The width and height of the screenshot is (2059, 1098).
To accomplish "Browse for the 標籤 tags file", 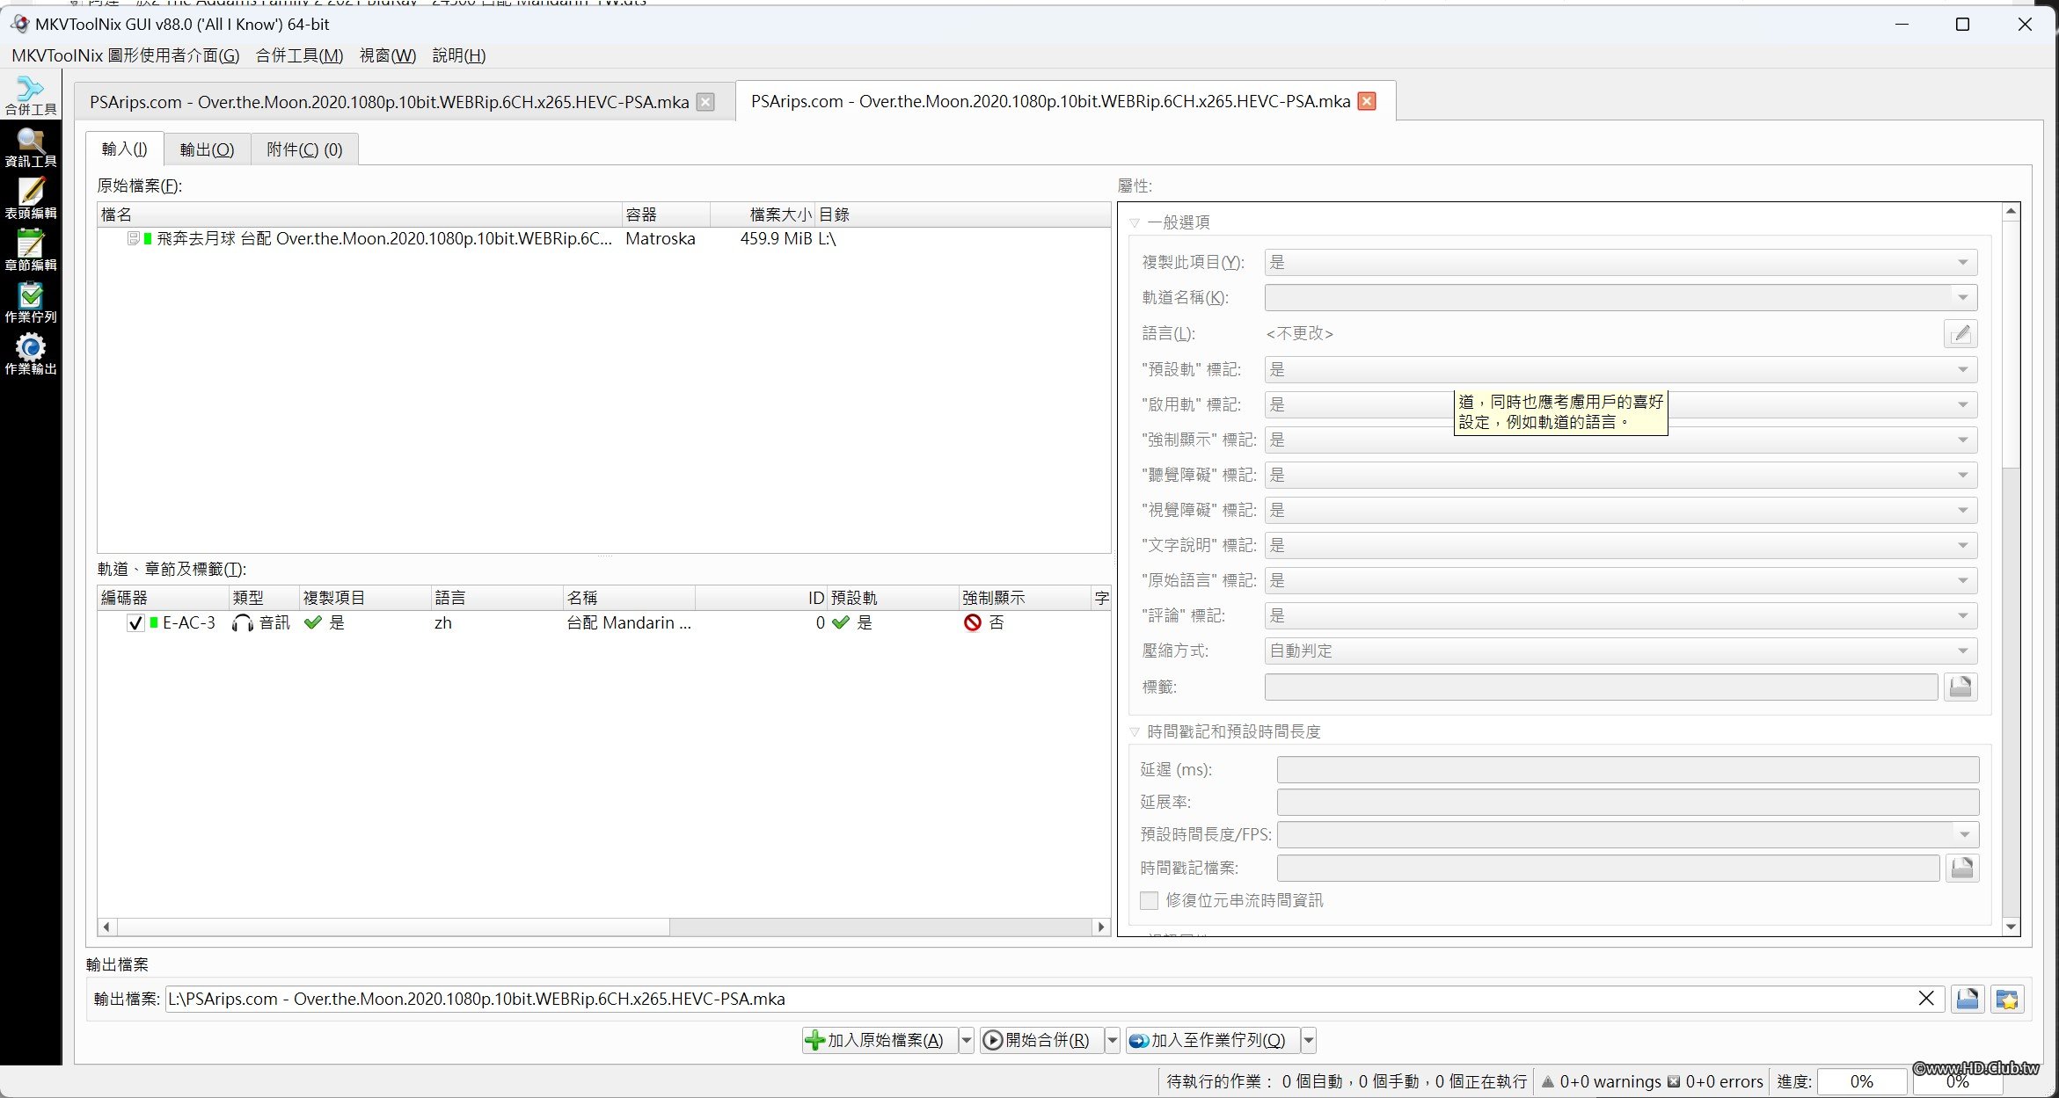I will [1960, 687].
